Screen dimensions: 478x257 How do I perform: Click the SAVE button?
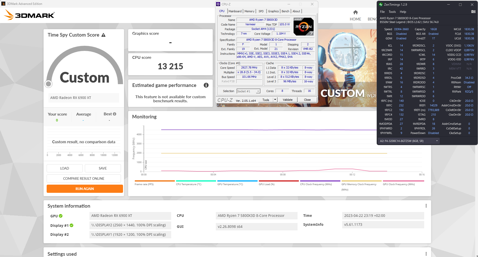[x=103, y=168]
